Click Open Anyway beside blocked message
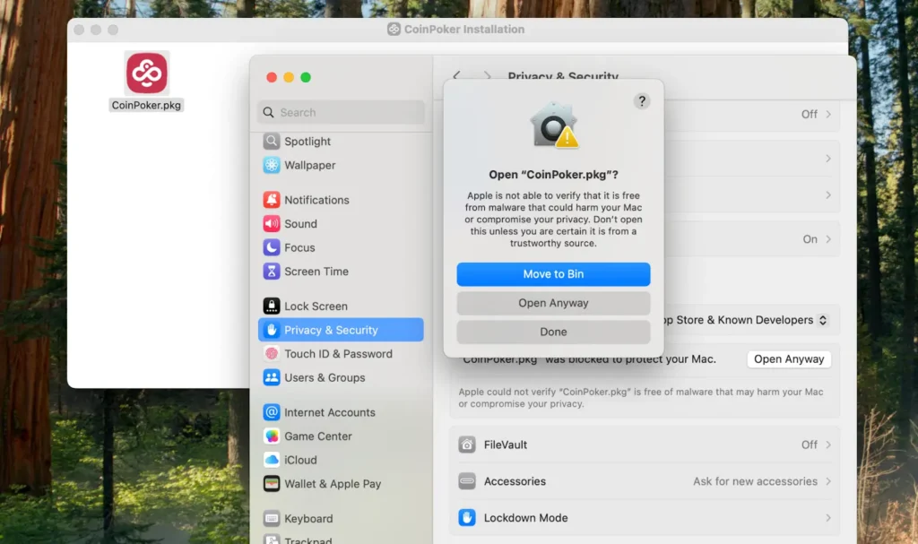918x544 pixels. tap(788, 359)
